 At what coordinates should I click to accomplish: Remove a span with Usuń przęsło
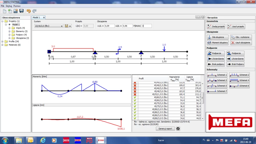click(236, 26)
